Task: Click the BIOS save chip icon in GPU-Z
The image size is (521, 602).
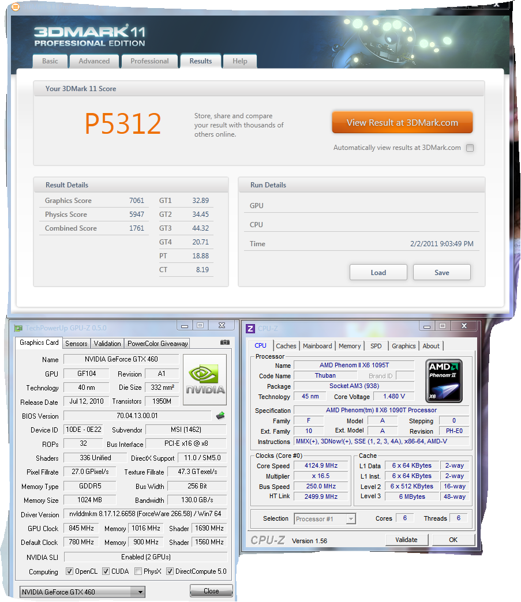Action: click(x=220, y=416)
